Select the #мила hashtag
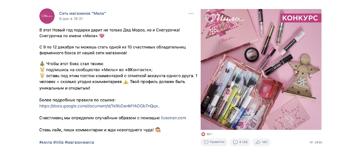 click(46, 142)
